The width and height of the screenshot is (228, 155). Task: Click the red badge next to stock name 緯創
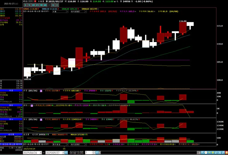pos(35,2)
